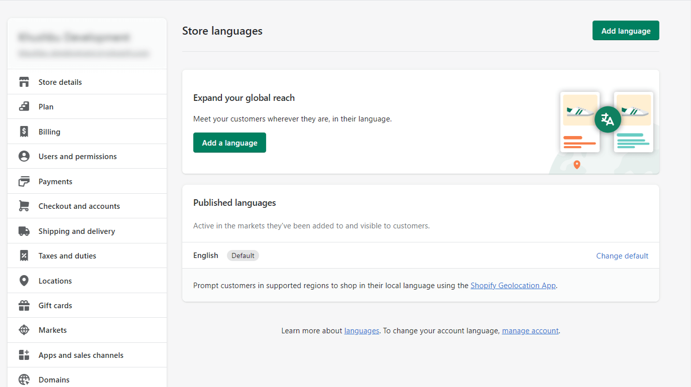Open Taxes and duties via its icon
The image size is (691, 387).
[24, 255]
